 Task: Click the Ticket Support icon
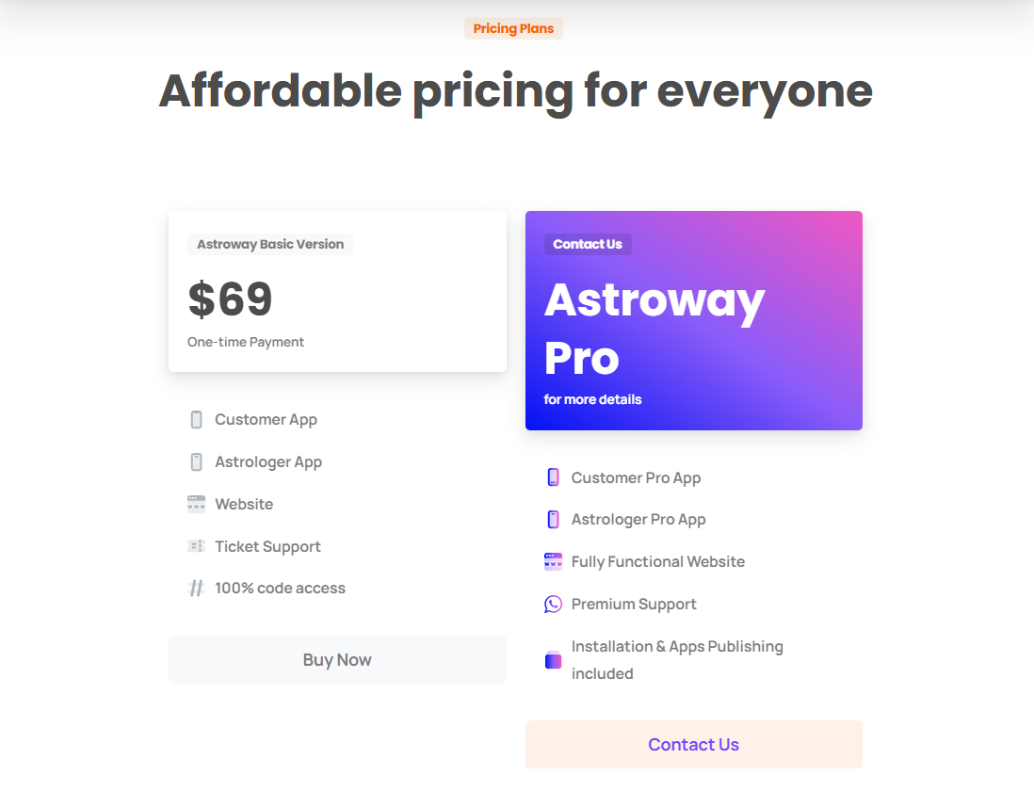pyautogui.click(x=196, y=546)
